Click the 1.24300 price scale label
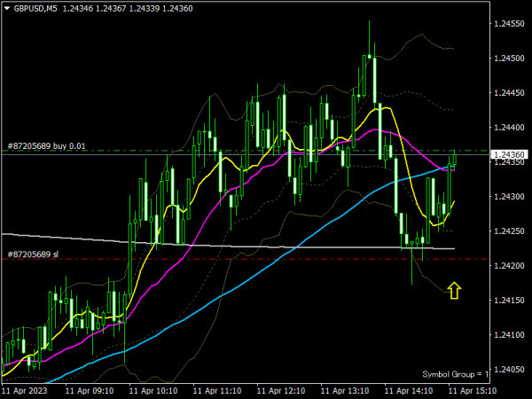Viewport: 532px width, 399px height. click(509, 197)
